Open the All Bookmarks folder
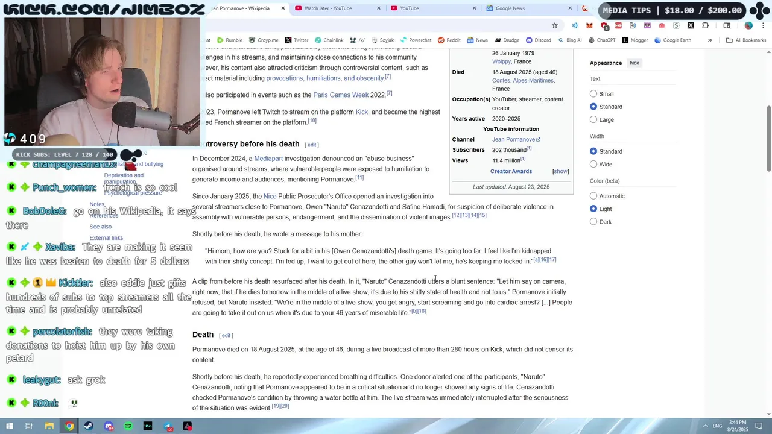Screen dimensions: 772x434 coord(746,40)
